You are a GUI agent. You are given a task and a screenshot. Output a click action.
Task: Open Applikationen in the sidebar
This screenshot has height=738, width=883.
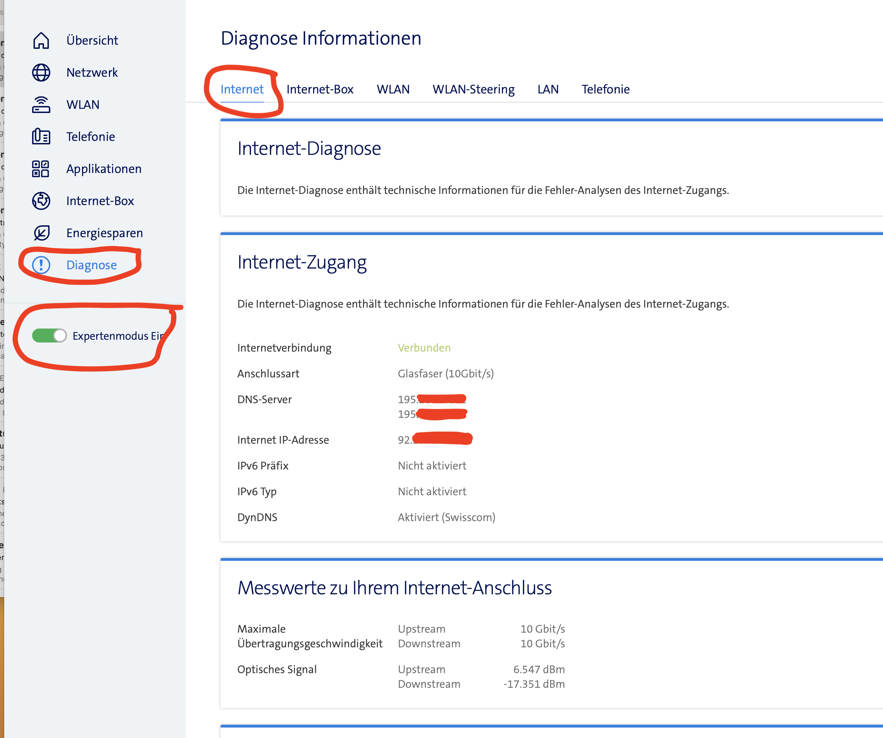pos(104,169)
